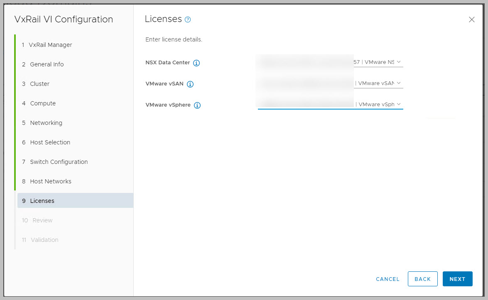Close the VxRail VI Configuration dialog

click(x=471, y=20)
